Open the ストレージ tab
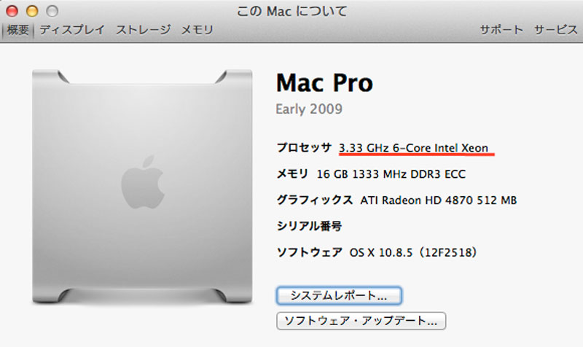Image resolution: width=583 pixels, height=347 pixels. tap(144, 30)
